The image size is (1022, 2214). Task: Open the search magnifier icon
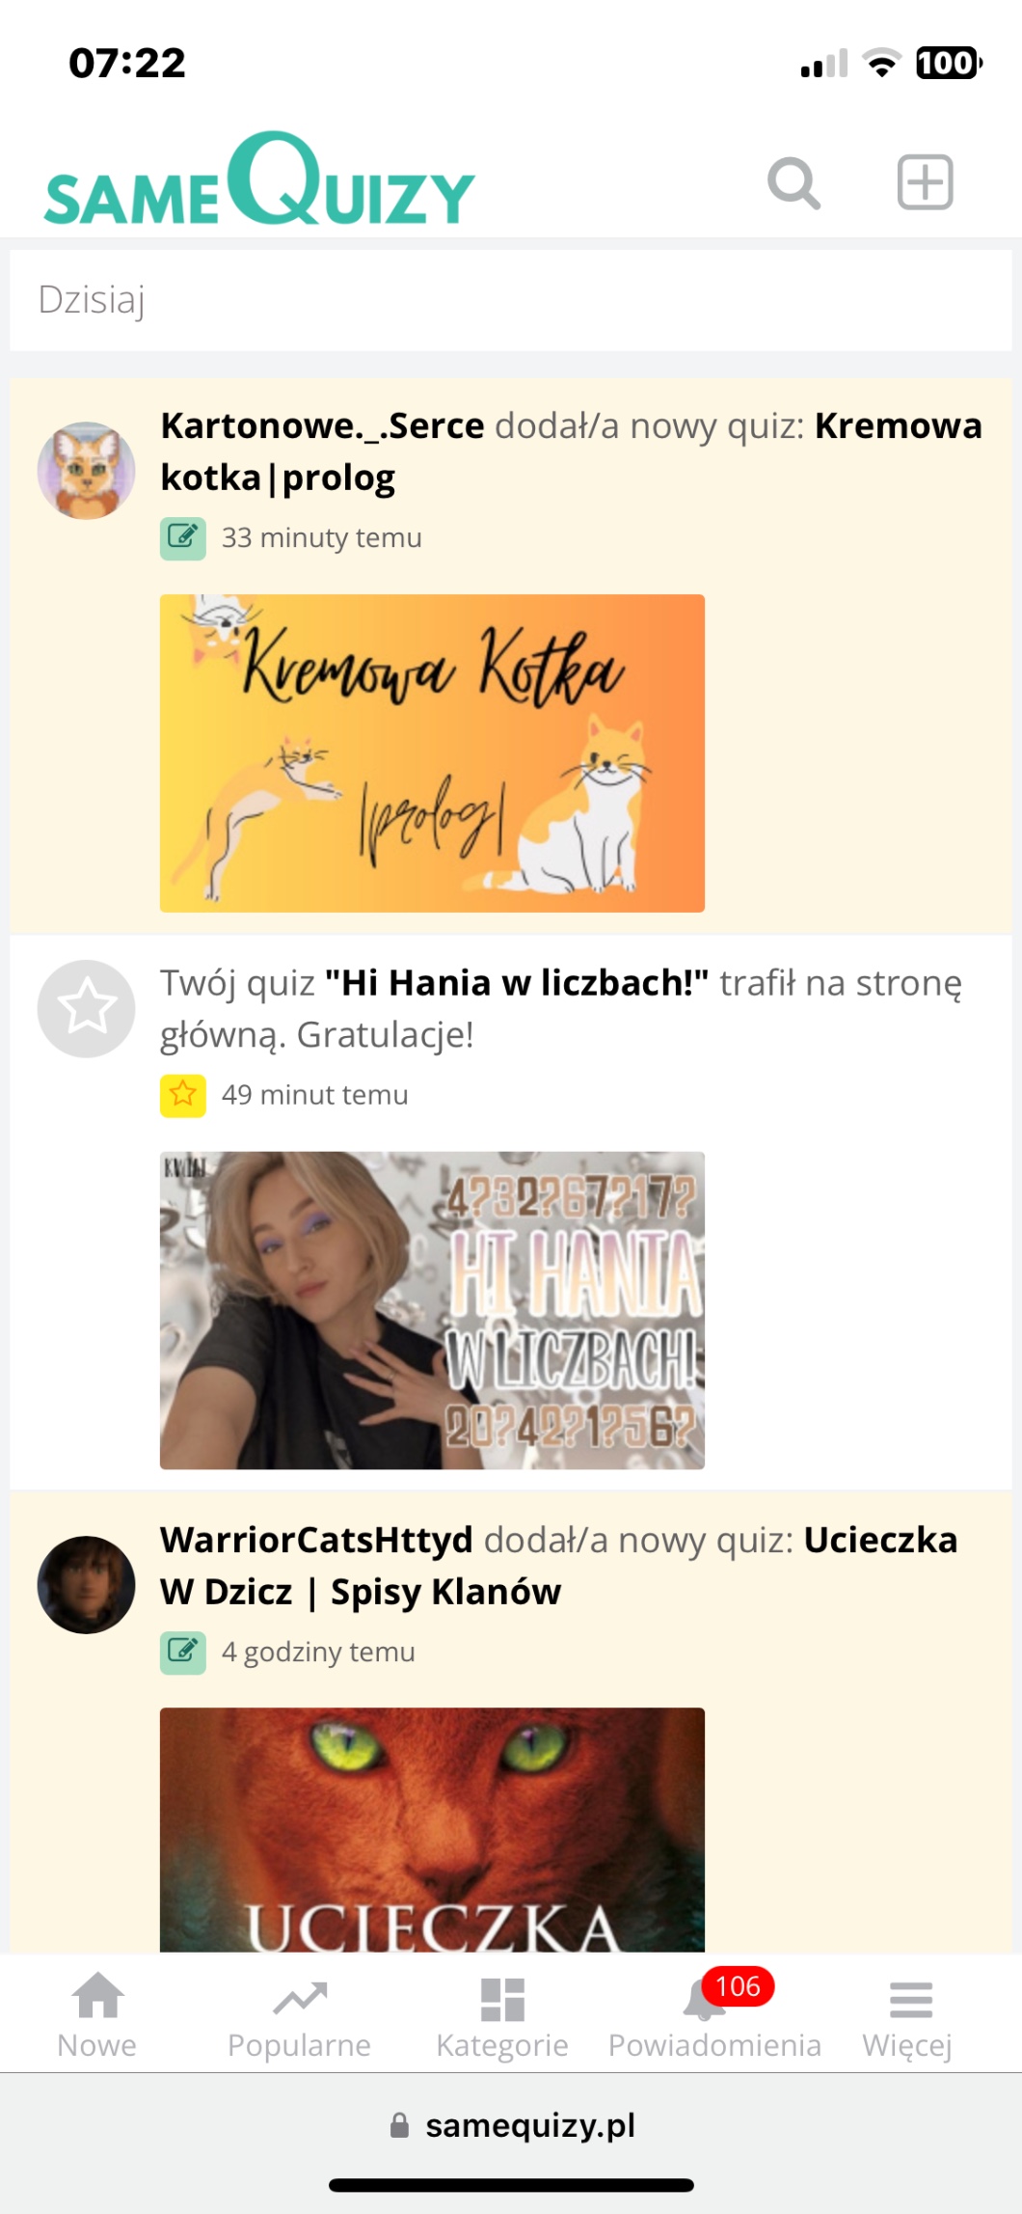(793, 182)
